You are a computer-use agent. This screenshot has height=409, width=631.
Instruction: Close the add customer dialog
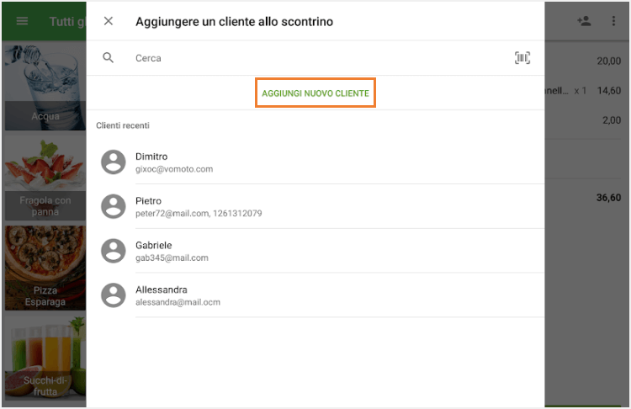109,21
